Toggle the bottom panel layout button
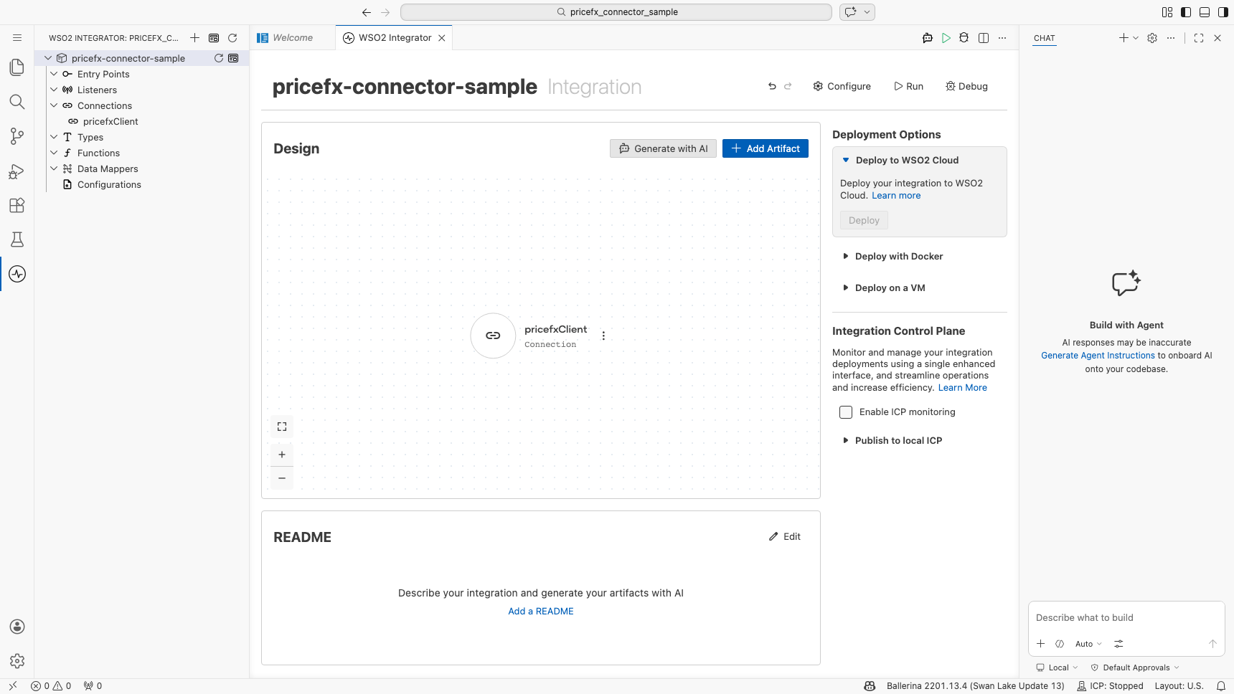The height and width of the screenshot is (694, 1234). click(x=1205, y=12)
